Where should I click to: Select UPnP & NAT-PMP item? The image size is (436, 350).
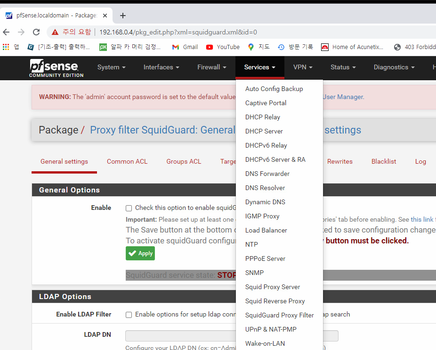point(279,329)
